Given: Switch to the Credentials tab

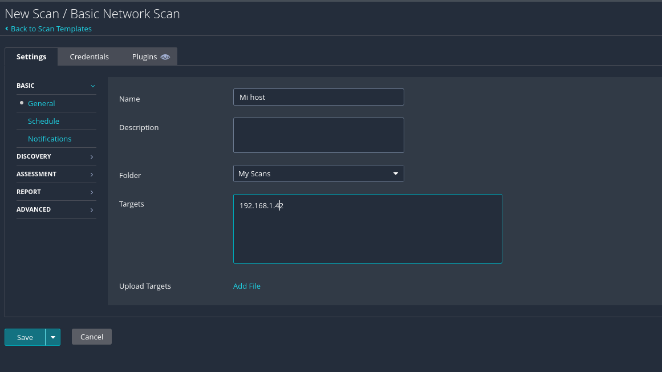Looking at the screenshot, I should pos(89,56).
